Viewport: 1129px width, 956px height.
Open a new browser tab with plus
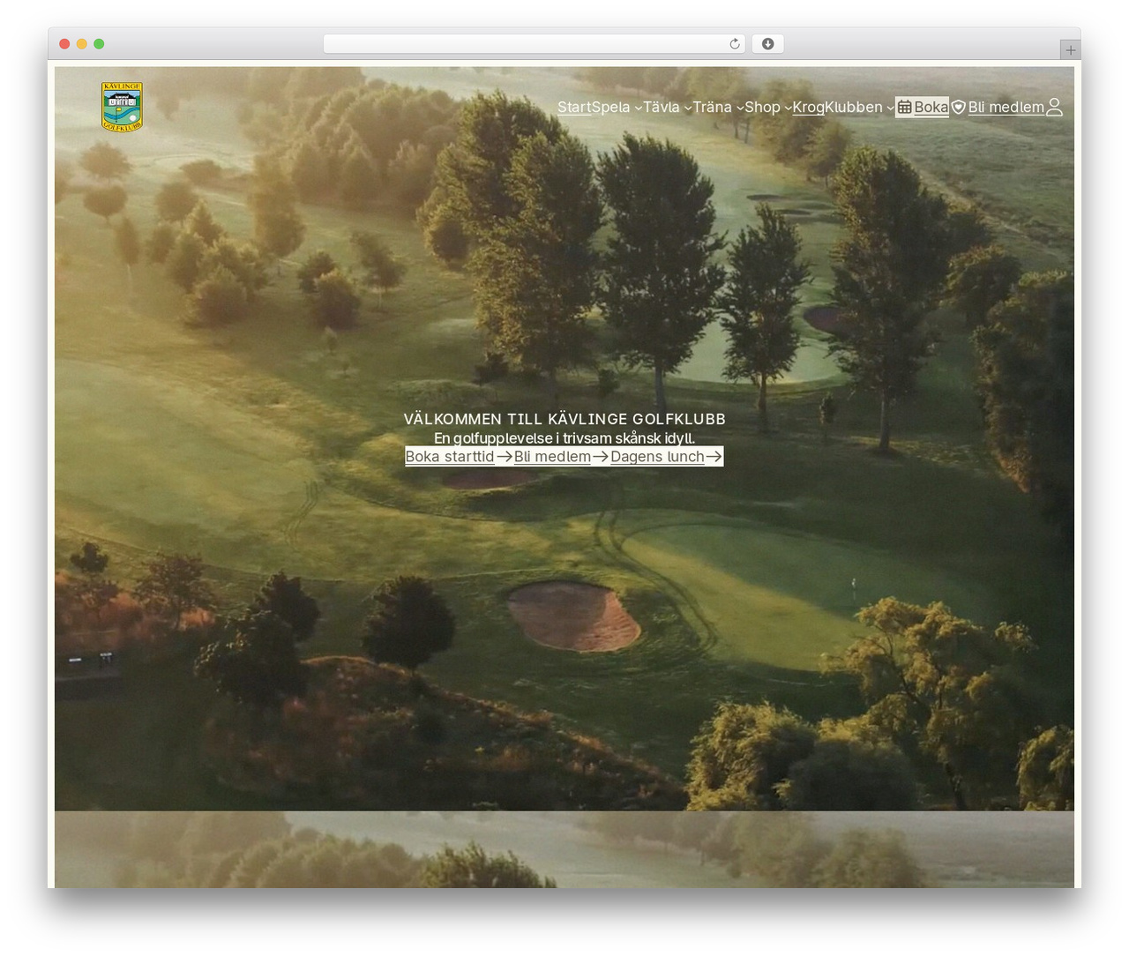click(x=1070, y=50)
